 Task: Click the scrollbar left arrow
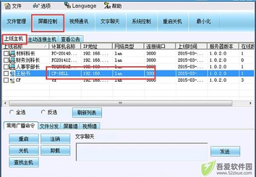tap(5, 103)
